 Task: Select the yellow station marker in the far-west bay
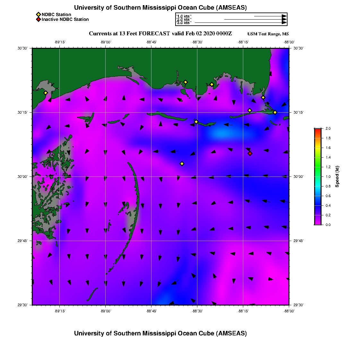(x=46, y=93)
